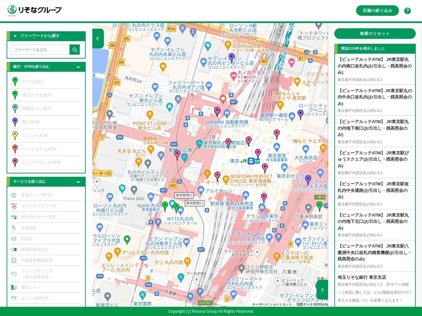422x316 pixels.
Task: Select ほじょ犬同伴可 service filter
Action: (x=46, y=298)
